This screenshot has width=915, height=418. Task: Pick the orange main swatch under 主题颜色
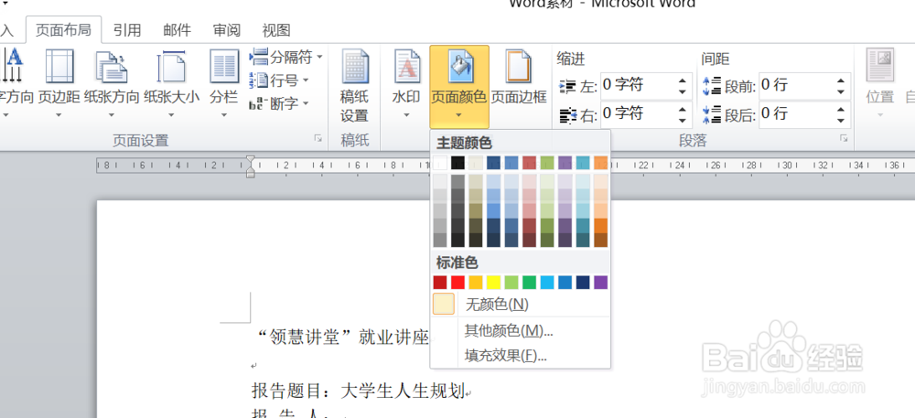pyautogui.click(x=601, y=163)
